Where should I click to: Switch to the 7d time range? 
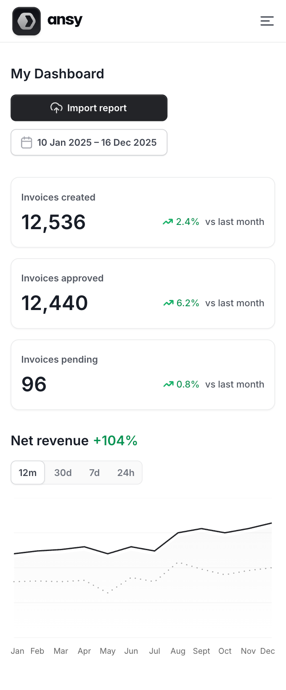[94, 473]
